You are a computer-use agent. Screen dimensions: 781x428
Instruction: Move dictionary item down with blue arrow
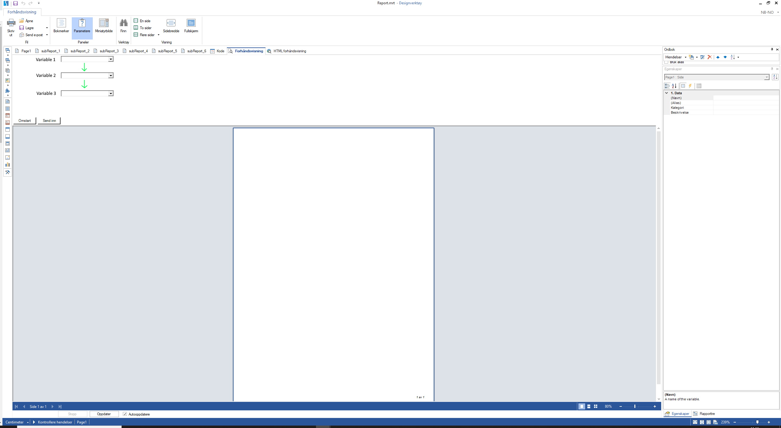click(x=725, y=57)
